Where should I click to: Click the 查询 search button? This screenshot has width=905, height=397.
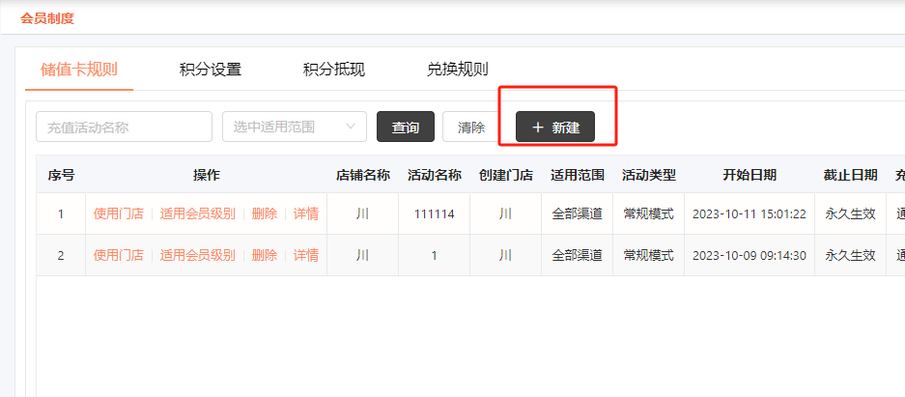(x=405, y=127)
